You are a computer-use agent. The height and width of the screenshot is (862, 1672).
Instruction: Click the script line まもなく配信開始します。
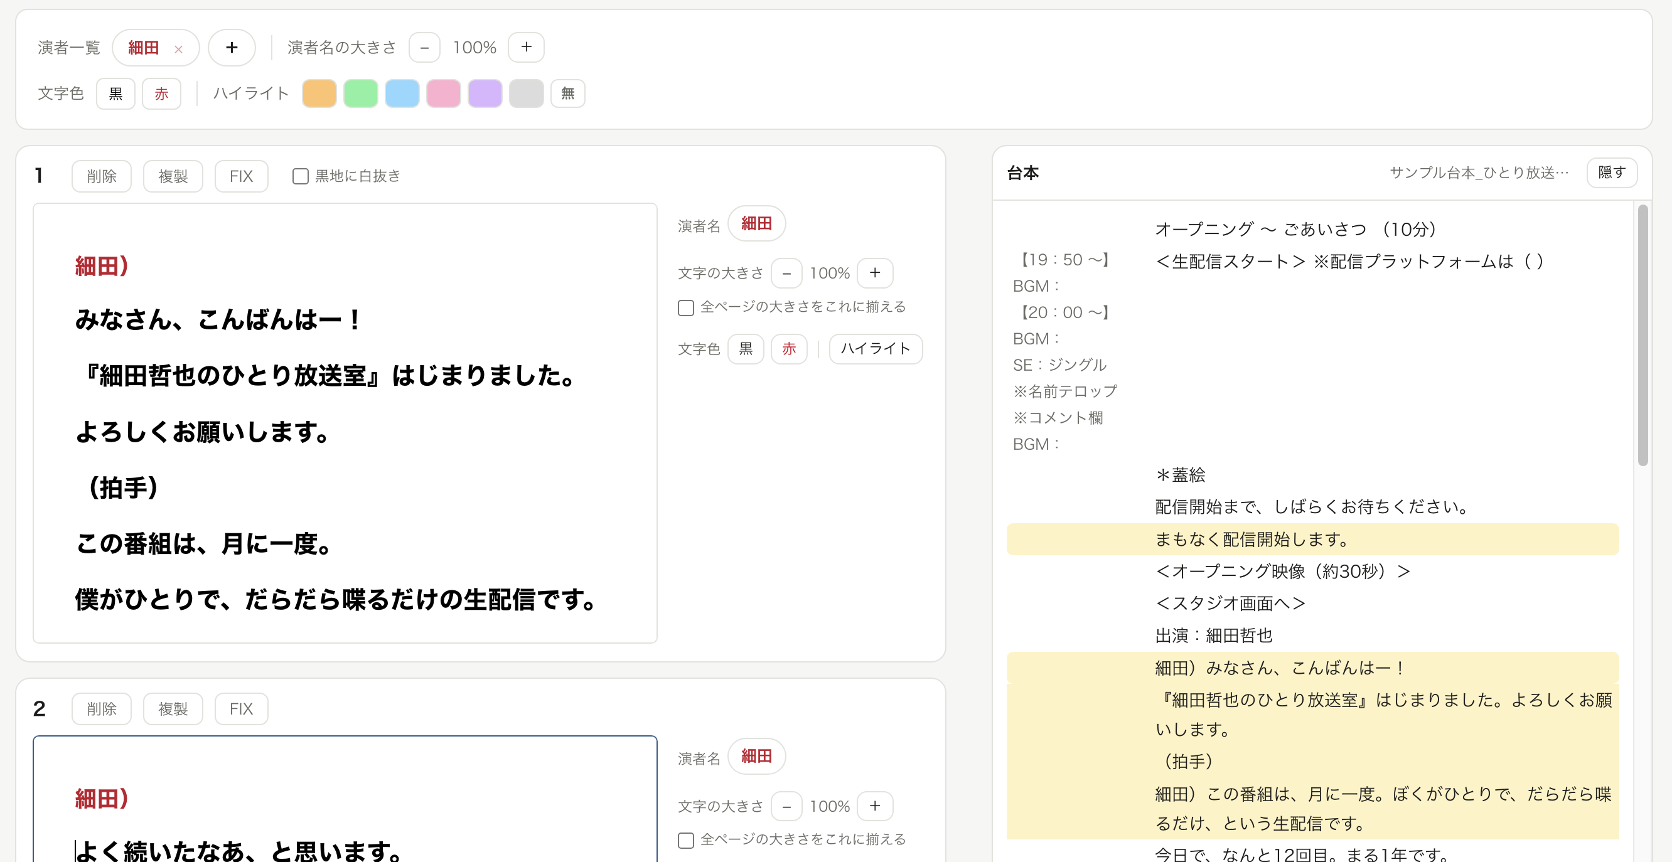click(1253, 540)
